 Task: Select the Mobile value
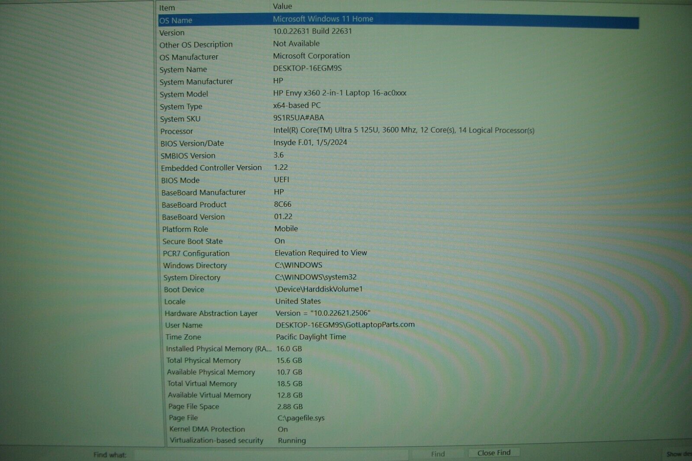click(x=286, y=229)
